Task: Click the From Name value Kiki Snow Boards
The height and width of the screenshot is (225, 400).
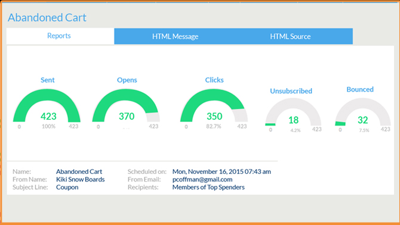Action: pyautogui.click(x=81, y=180)
